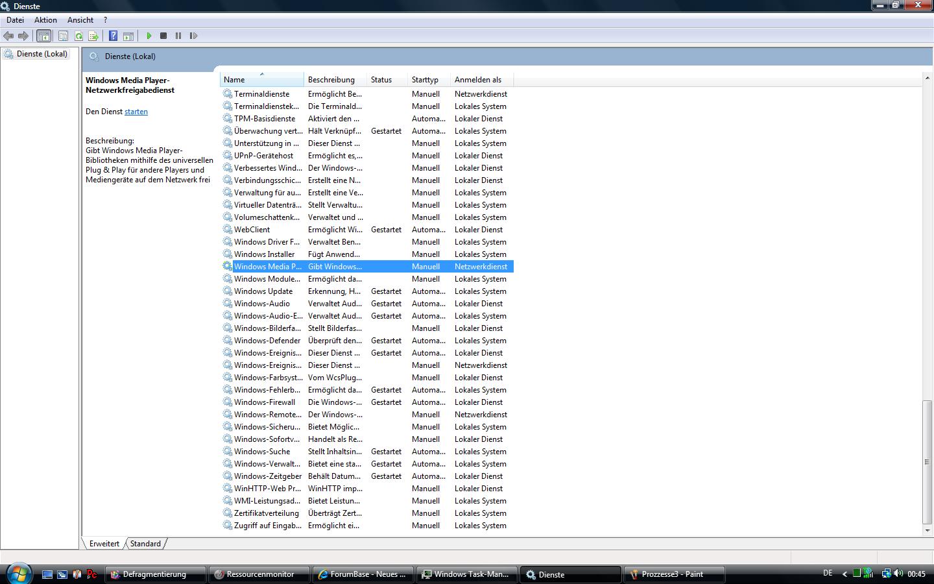Select the Zertifikatverteilung service
The height and width of the screenshot is (584, 934).
click(x=367, y=513)
